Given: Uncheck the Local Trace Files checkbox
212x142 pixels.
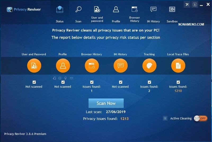Looking at the screenshot, I should click(x=178, y=82).
